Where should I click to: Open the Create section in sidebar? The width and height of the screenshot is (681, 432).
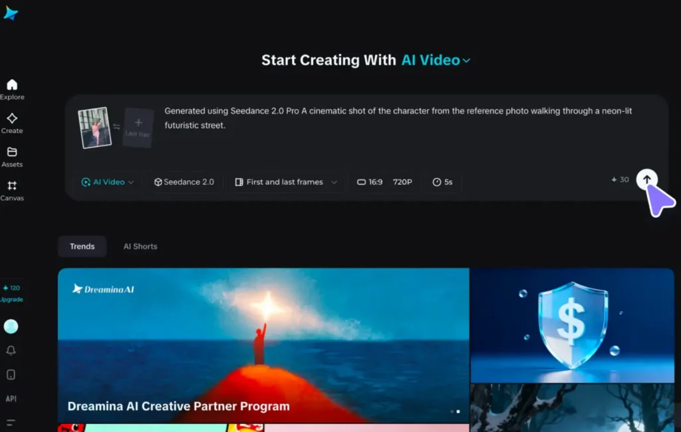(x=12, y=123)
